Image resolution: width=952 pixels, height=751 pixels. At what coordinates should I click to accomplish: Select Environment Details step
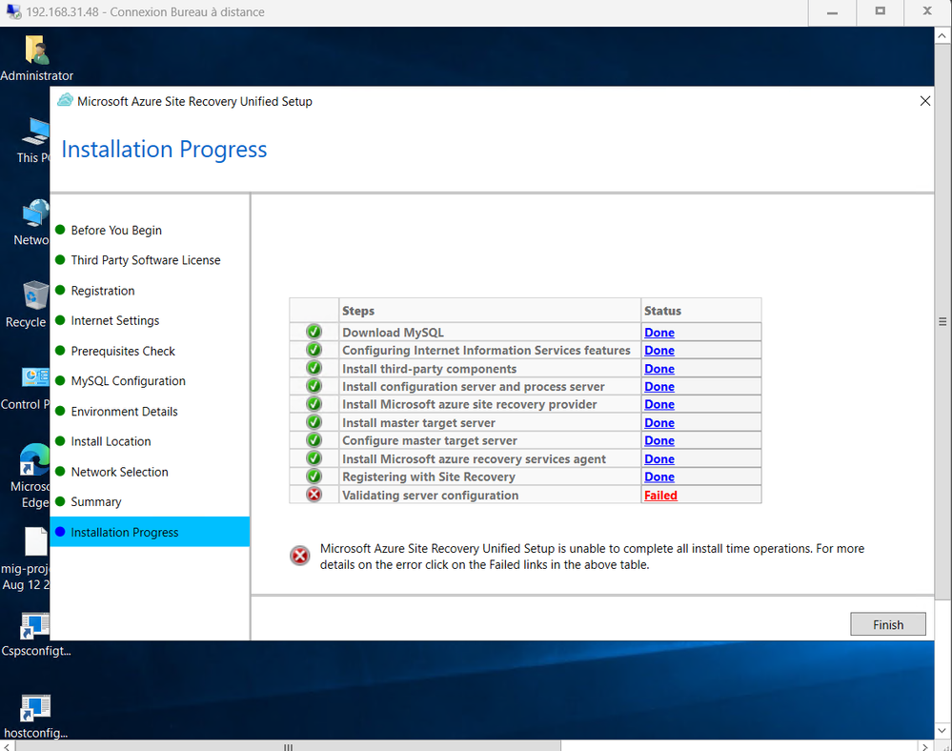pos(124,411)
